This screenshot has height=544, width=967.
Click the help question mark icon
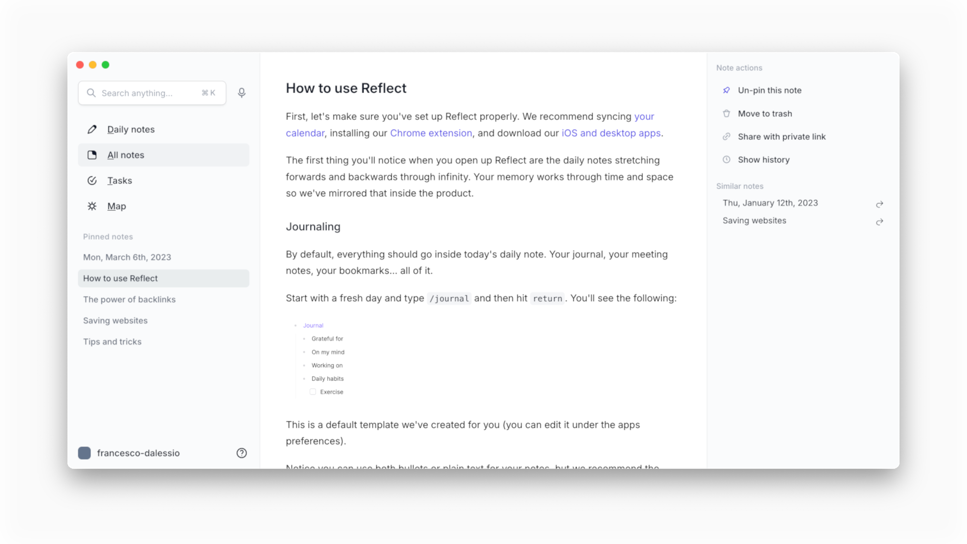(242, 453)
